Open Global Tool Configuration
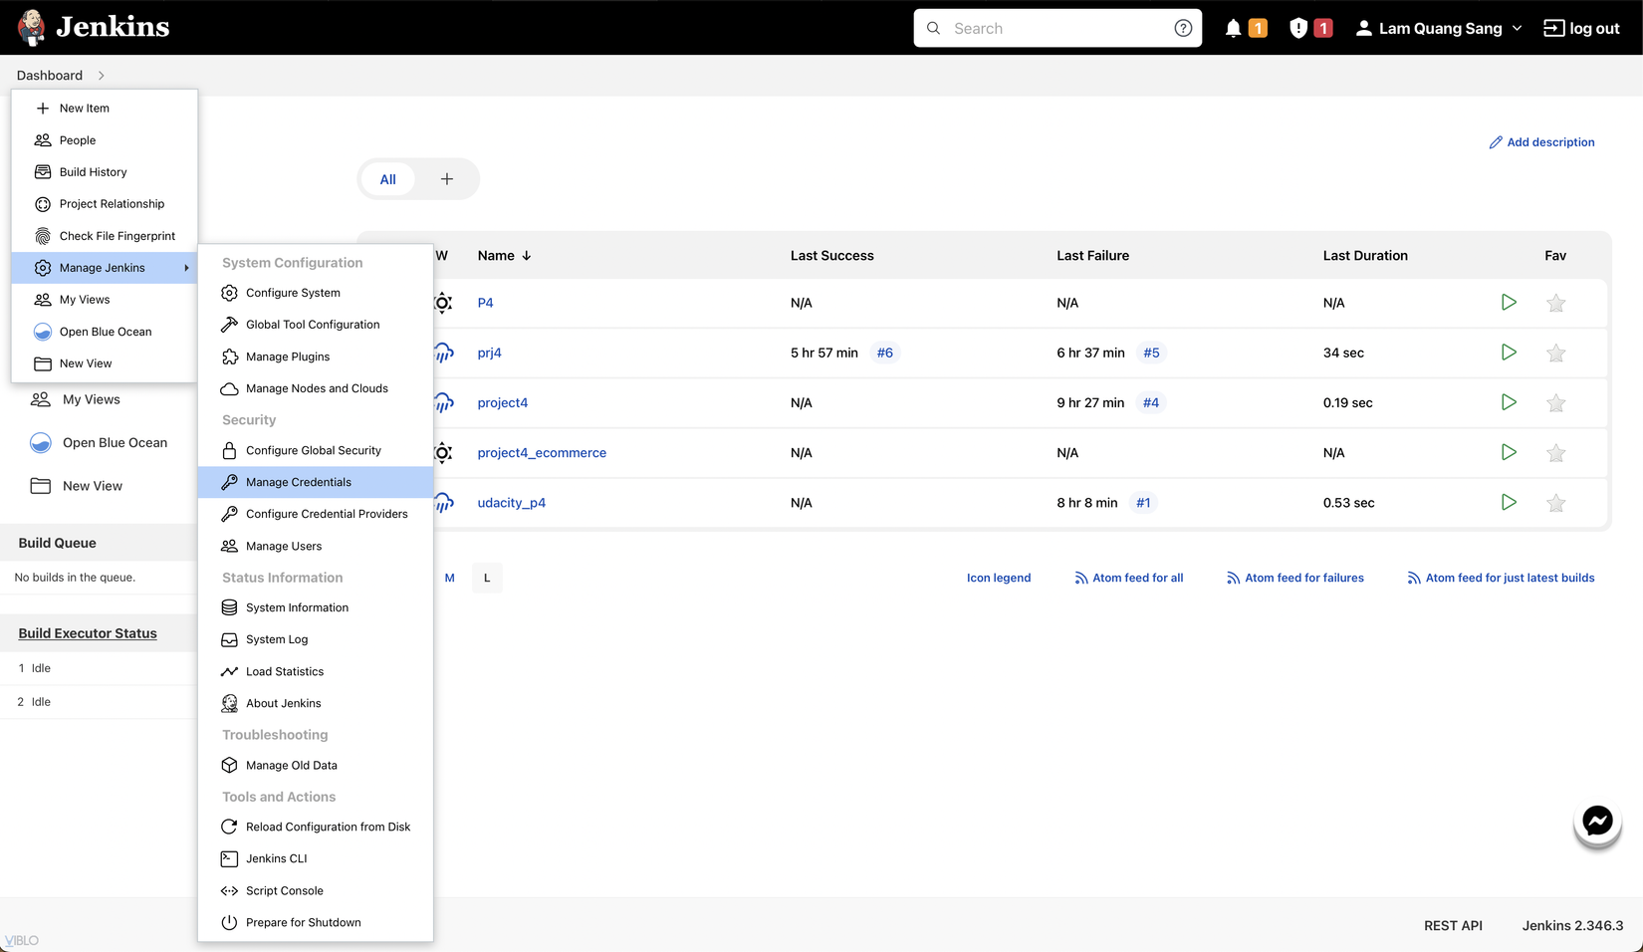This screenshot has height=952, width=1643. coord(313,324)
